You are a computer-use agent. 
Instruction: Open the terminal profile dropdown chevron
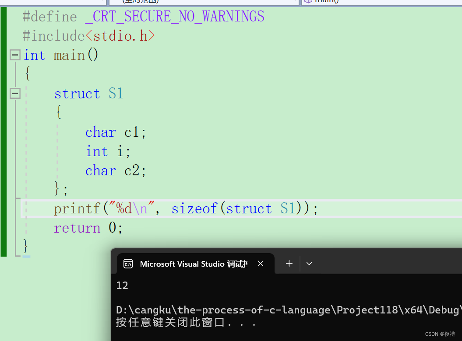pos(309,264)
